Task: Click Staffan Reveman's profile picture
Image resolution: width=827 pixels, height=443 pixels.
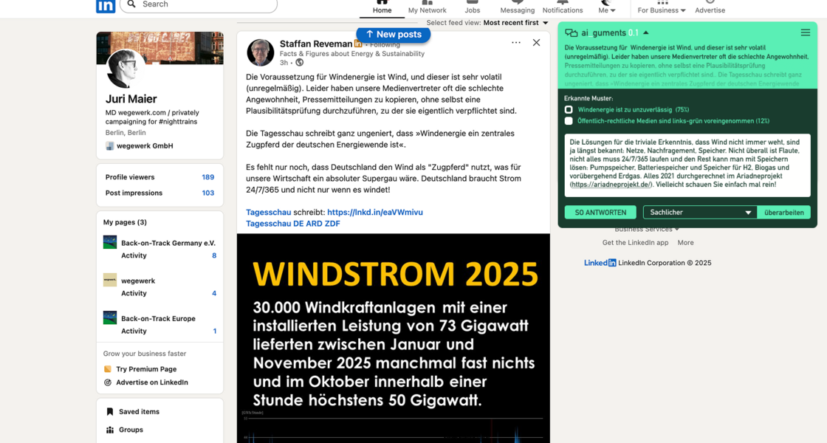Action: (x=260, y=52)
